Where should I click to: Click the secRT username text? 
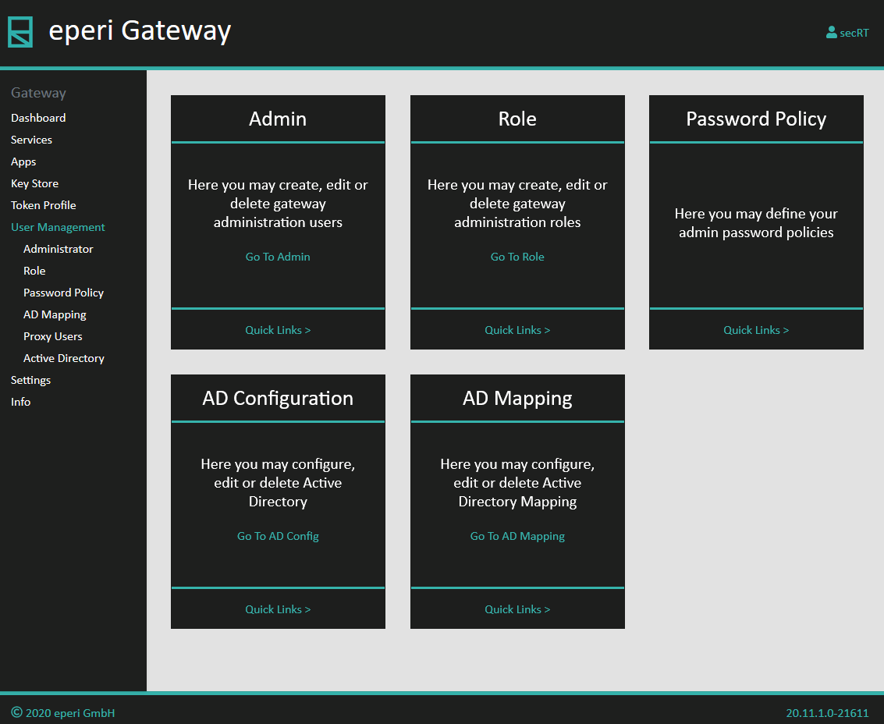854,34
